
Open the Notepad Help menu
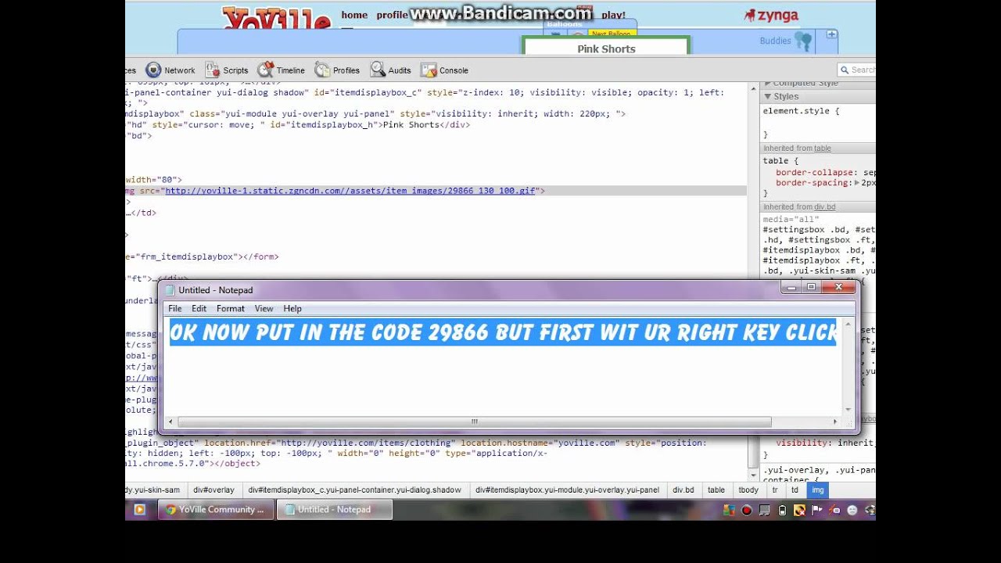[292, 309]
